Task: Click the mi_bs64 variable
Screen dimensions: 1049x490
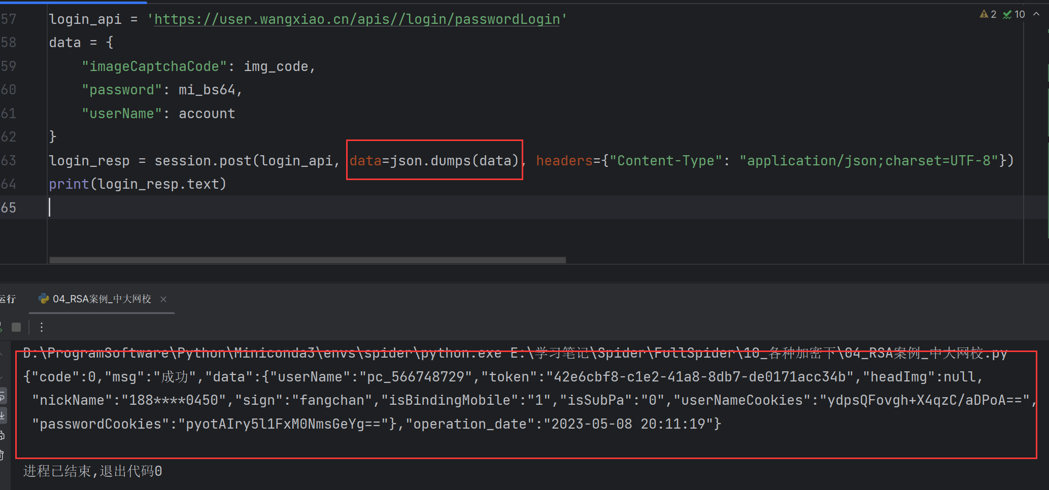Action: [x=207, y=90]
